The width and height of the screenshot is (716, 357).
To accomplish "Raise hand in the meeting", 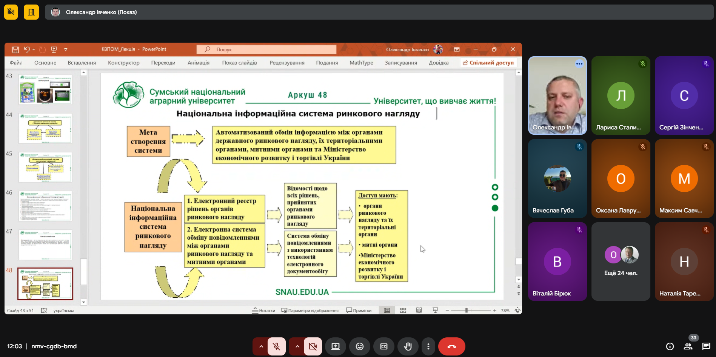I will (408, 346).
